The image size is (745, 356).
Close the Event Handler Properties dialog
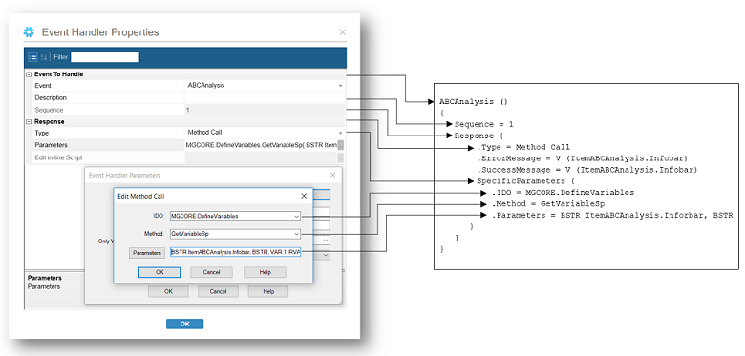click(x=343, y=32)
